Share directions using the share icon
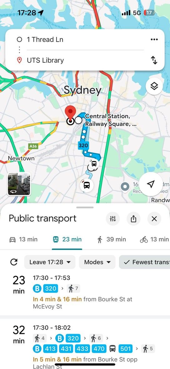 [x=133, y=219]
